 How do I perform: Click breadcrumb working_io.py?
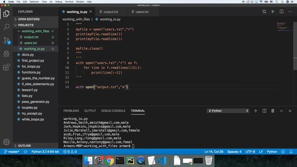110,19
